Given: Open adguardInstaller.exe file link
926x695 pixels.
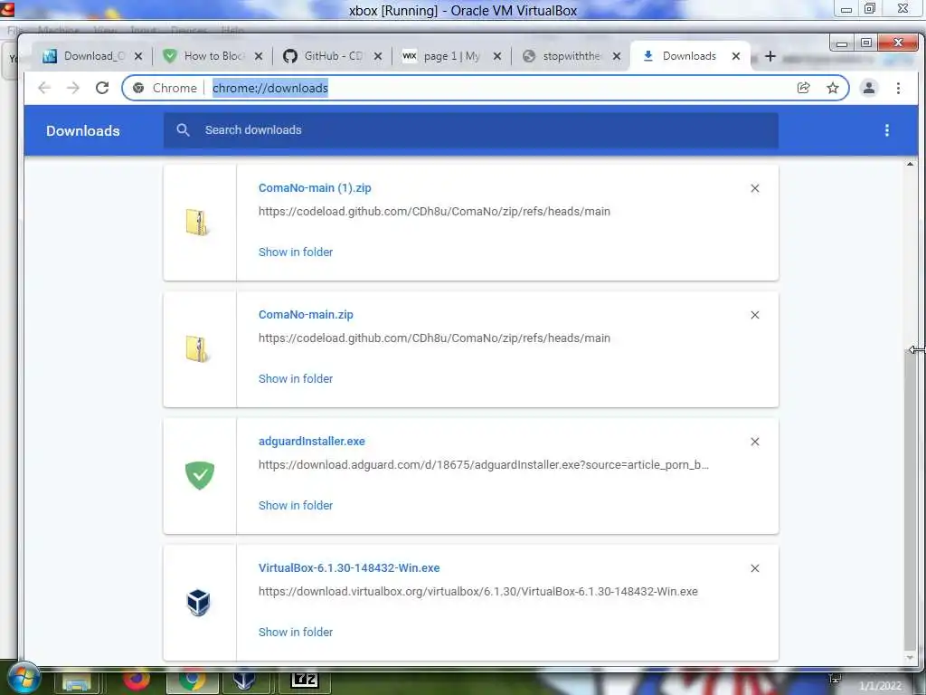Looking at the screenshot, I should point(312,441).
